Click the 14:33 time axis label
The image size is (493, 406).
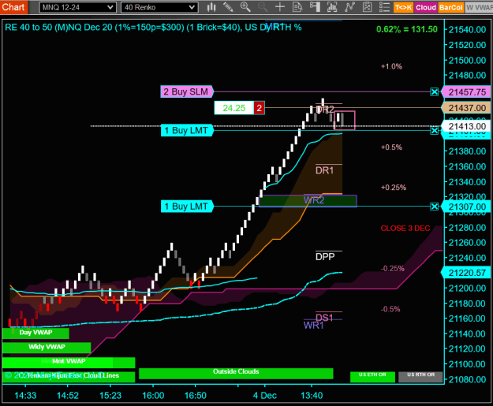pos(25,395)
